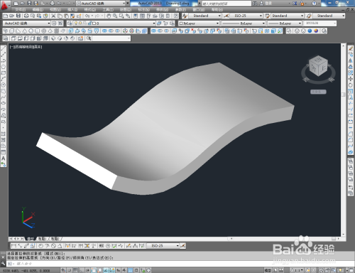Click the 模型 model space button in status bar
Viewport: 355px width, 273px height.
(268, 270)
